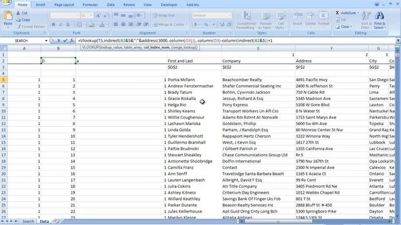This screenshot has height=225, width=401.
Task: Click the Copy icon
Action: [x=18, y=19]
